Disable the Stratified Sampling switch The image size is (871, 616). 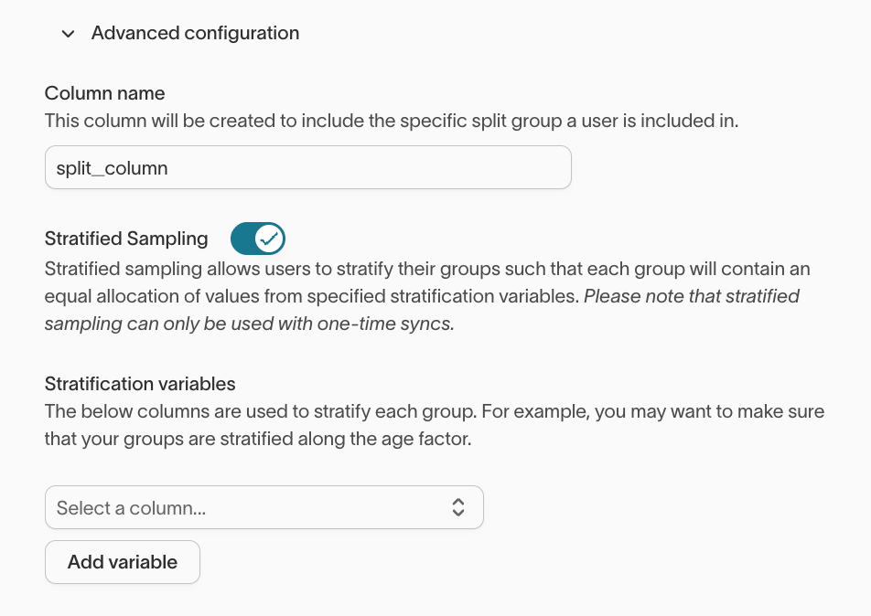click(x=258, y=239)
